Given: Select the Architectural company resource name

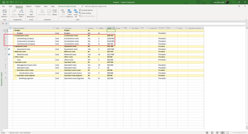Looking at the screenshot, I should click(x=26, y=44).
